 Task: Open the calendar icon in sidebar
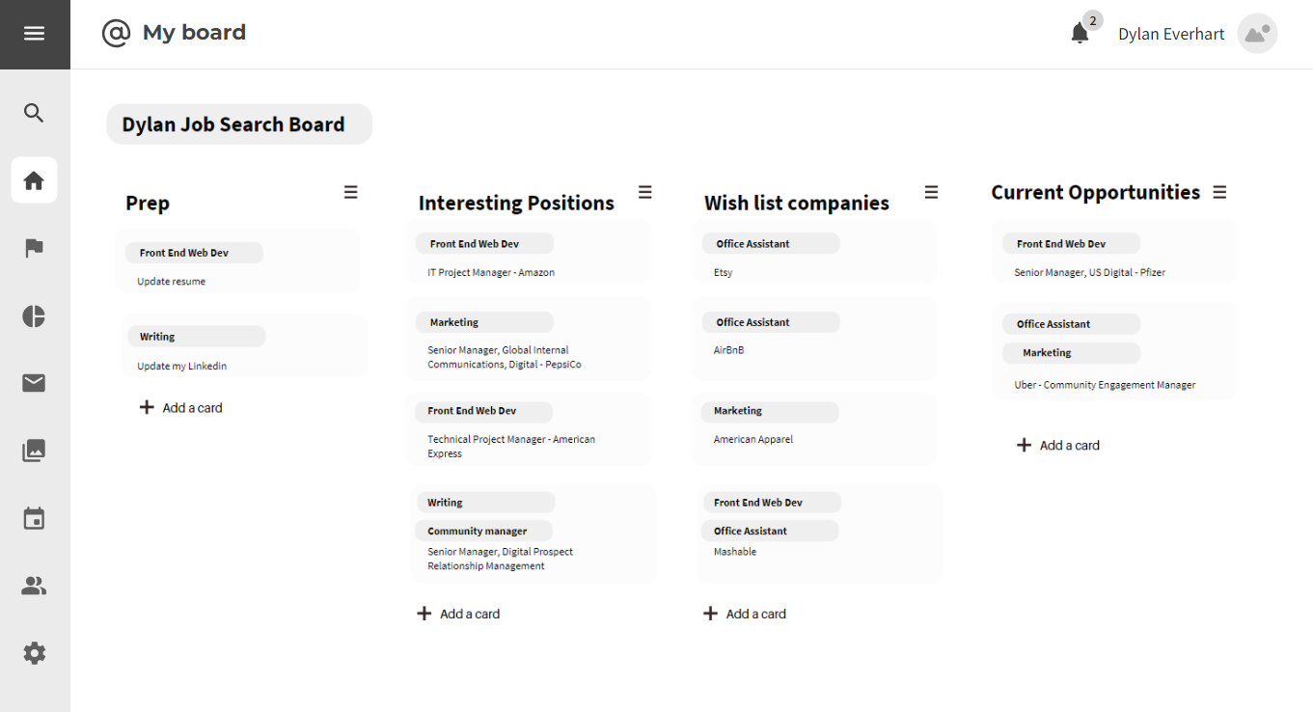coord(34,518)
